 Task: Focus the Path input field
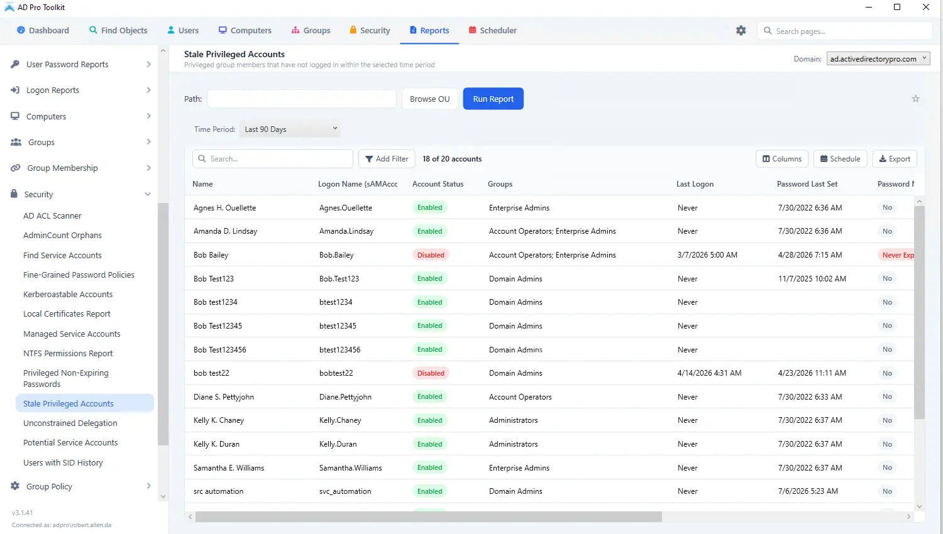302,99
